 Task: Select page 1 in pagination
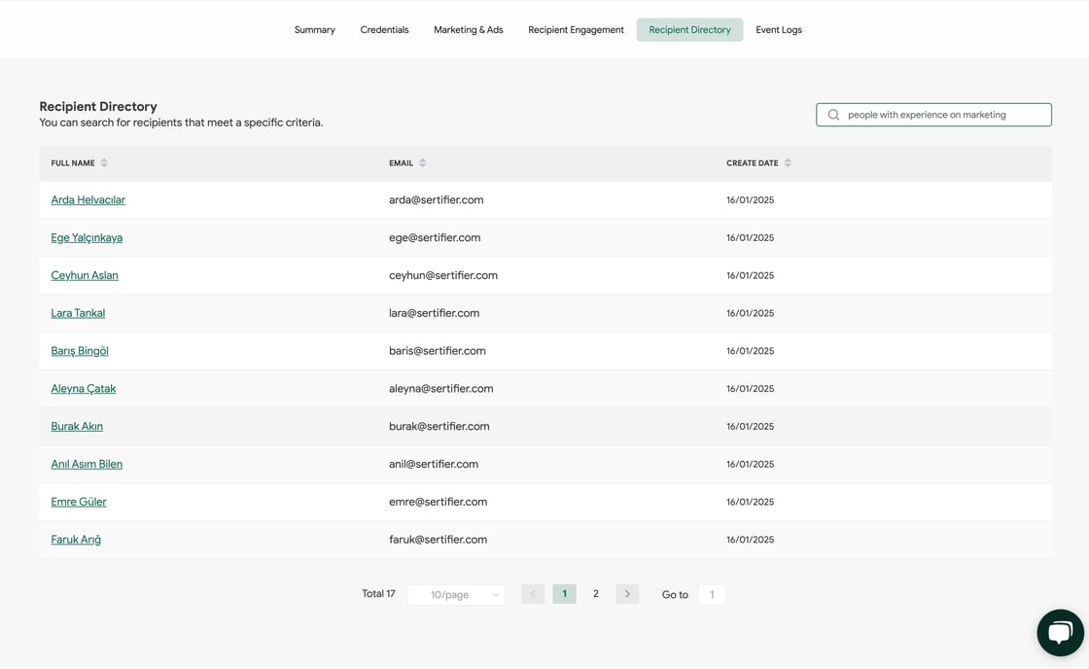pos(565,594)
